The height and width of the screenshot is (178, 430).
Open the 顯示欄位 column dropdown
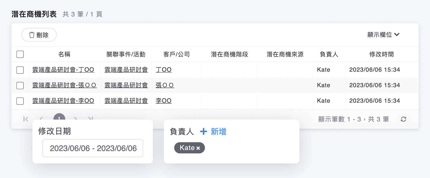point(383,35)
